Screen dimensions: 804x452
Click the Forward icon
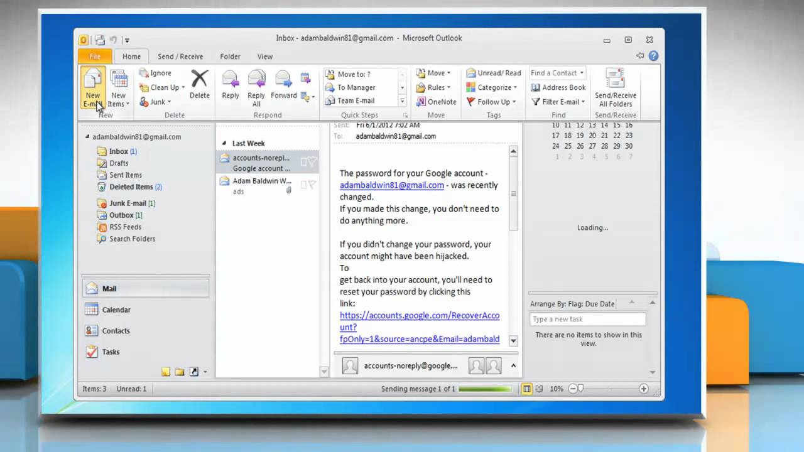[x=284, y=79]
